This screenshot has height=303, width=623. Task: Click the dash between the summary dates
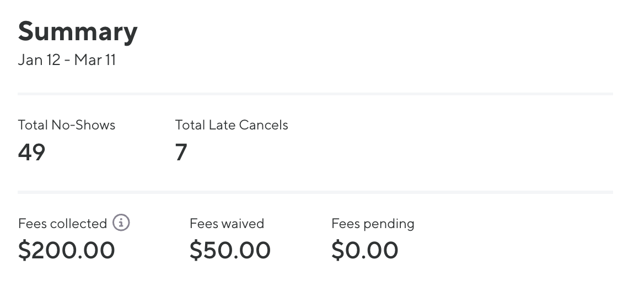[x=67, y=61]
